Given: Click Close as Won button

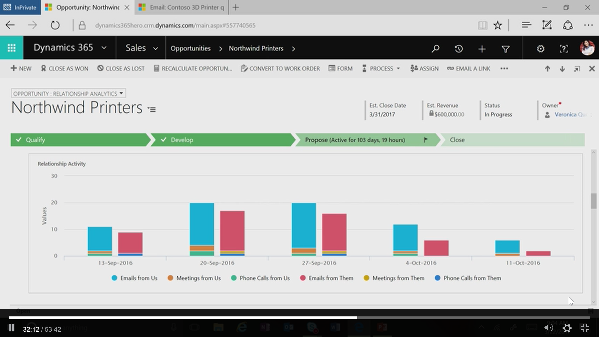Looking at the screenshot, I should [65, 69].
